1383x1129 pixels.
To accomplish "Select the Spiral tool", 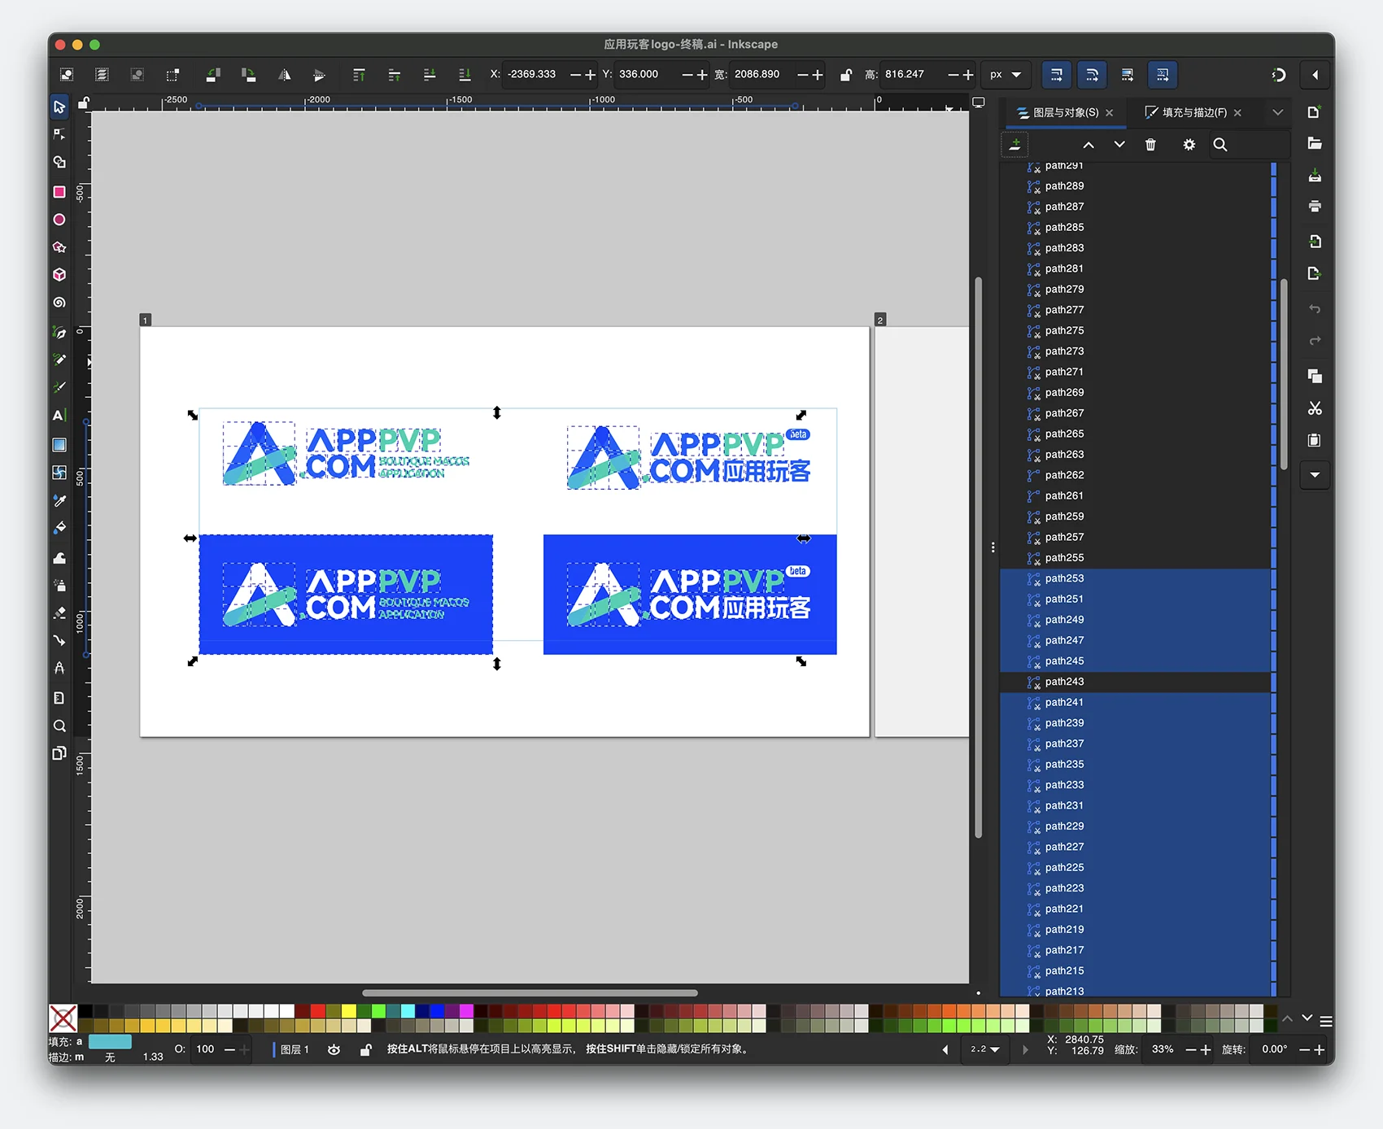I will click(x=59, y=303).
